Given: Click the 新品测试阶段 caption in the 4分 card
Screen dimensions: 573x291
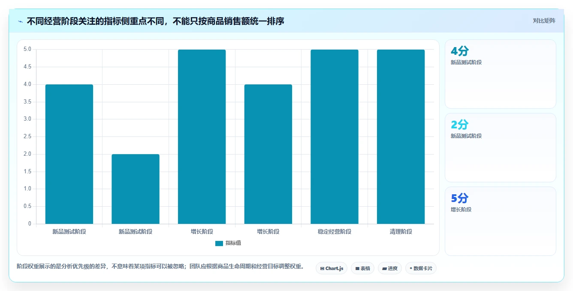Looking at the screenshot, I should (x=466, y=62).
